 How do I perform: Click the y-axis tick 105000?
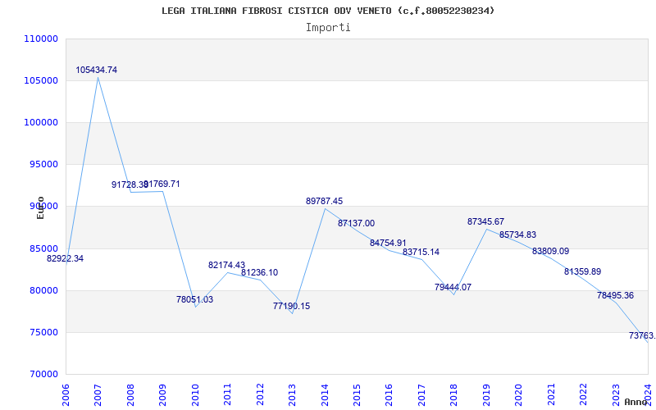point(40,80)
